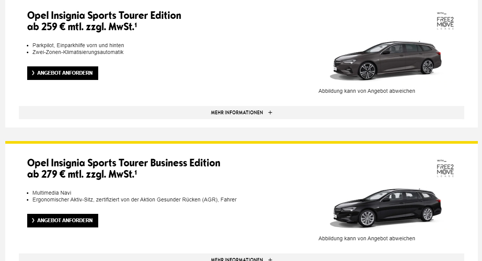Request offer for Insignia Sports Tourer Business Edition
The image size is (482, 261).
(x=63, y=221)
